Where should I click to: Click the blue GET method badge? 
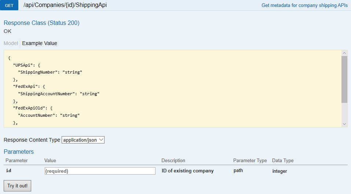[x=9, y=5]
